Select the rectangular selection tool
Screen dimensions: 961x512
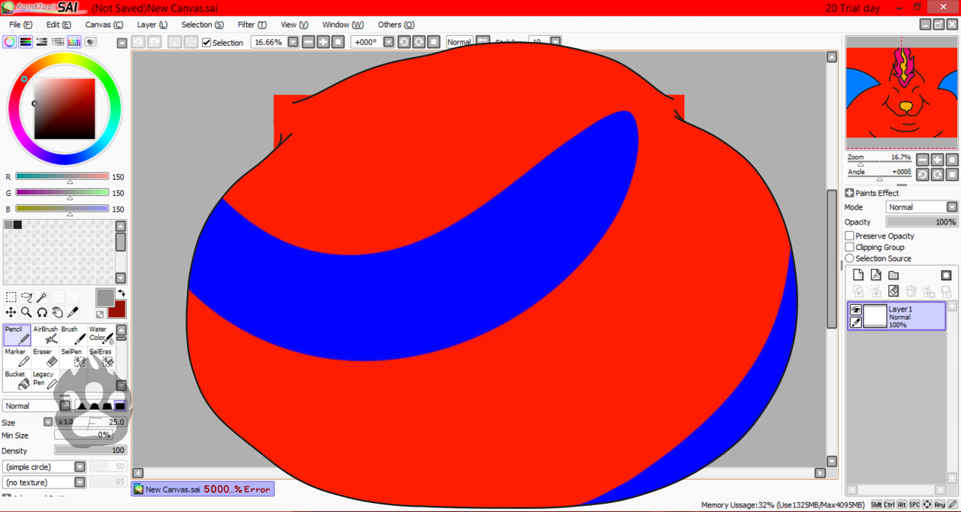(x=11, y=297)
